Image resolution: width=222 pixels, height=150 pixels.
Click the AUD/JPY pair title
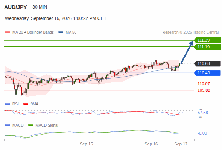tap(15, 7)
